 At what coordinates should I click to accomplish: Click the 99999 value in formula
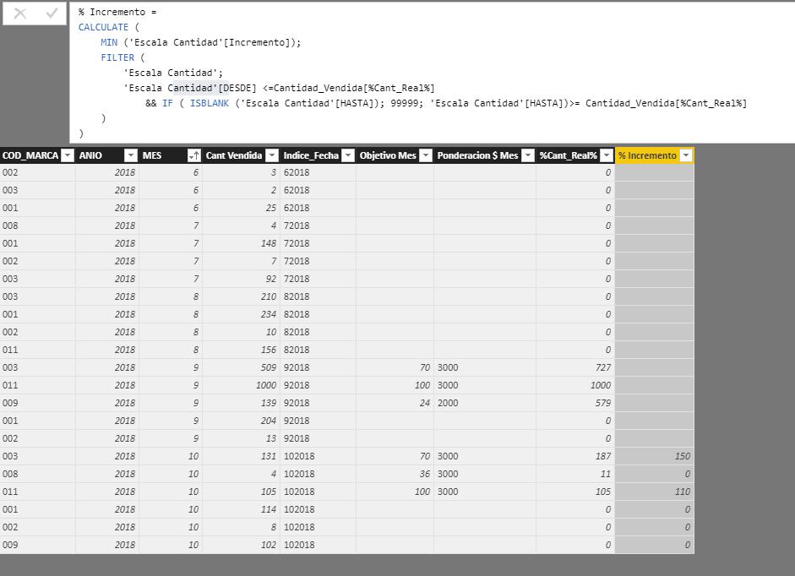point(404,103)
